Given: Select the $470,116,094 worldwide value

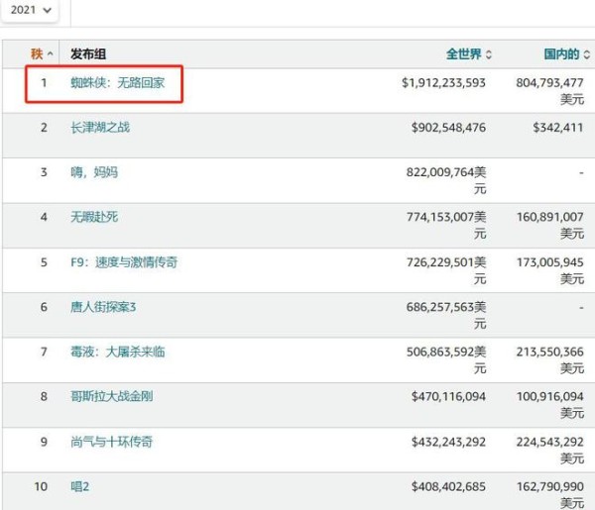Looking at the screenshot, I should 448,396.
